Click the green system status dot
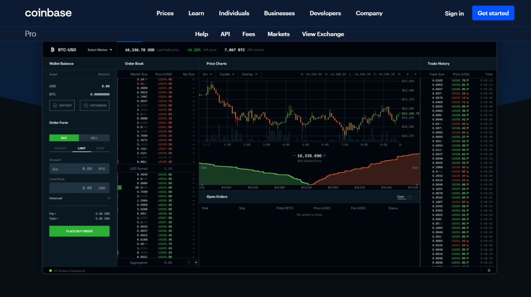 [x=51, y=270]
